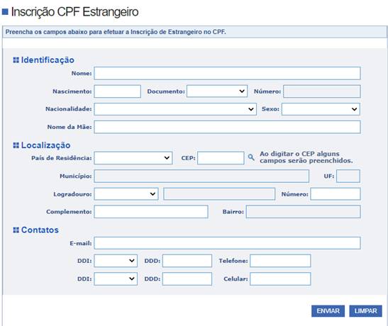Click the Contatos section grid icon
Screen dimensions: 388x326
16,230
